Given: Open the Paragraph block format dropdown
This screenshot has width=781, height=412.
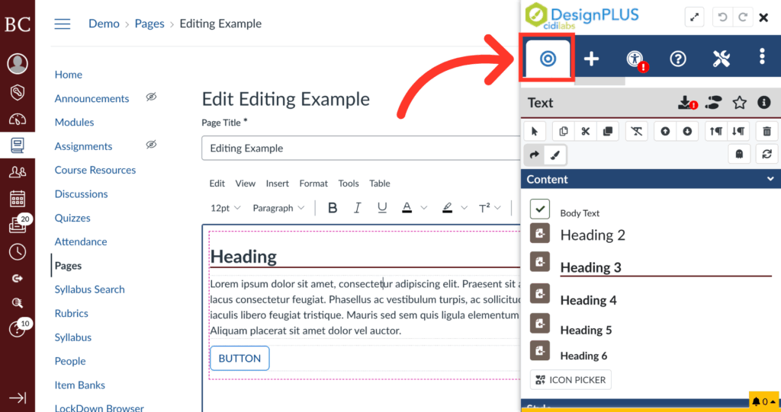Looking at the screenshot, I should 278,208.
